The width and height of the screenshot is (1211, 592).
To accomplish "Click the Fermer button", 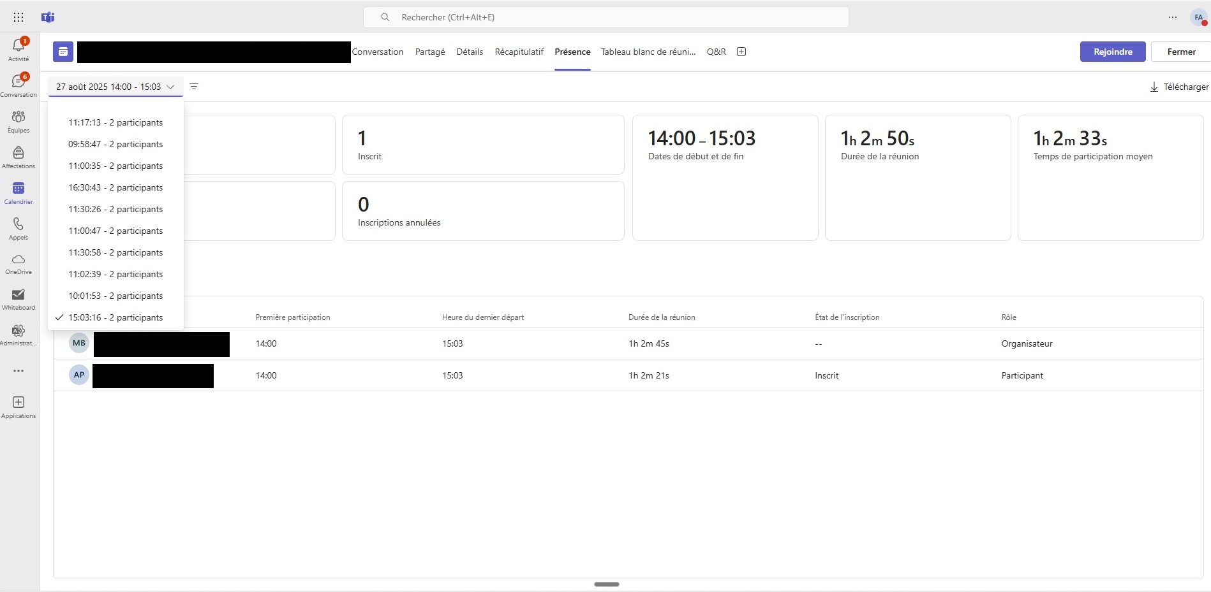I will pos(1181,52).
